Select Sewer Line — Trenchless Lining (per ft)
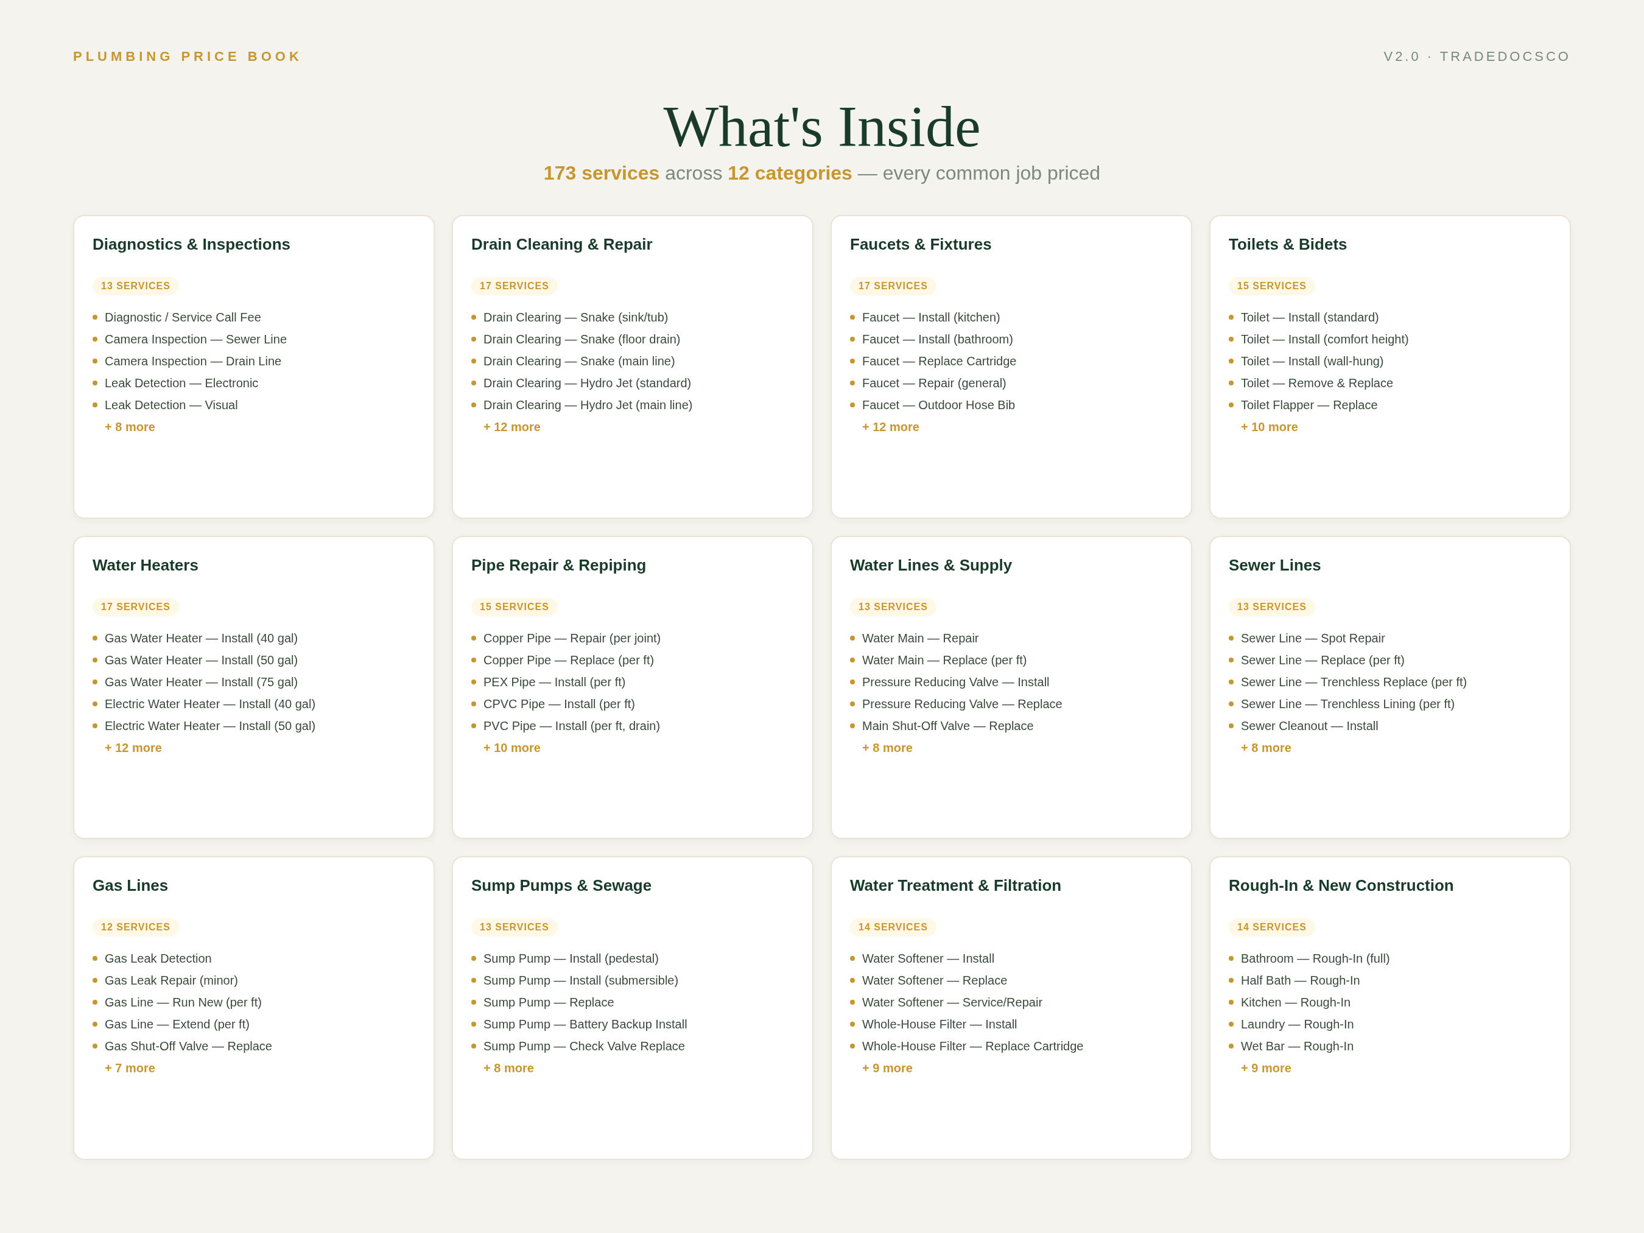The image size is (1644, 1233). (x=1347, y=704)
